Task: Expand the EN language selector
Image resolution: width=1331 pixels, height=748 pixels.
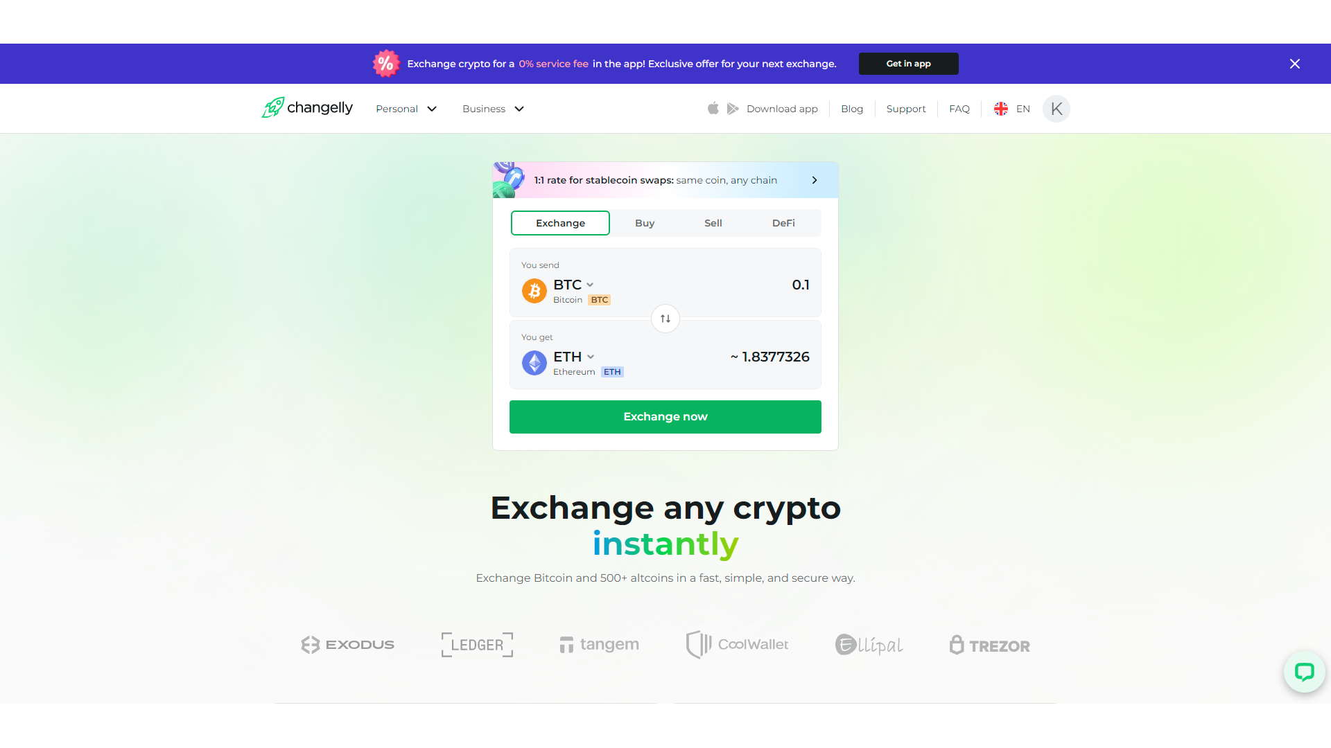Action: point(1013,109)
